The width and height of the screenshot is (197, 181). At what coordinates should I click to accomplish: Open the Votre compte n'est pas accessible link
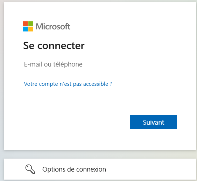68,84
